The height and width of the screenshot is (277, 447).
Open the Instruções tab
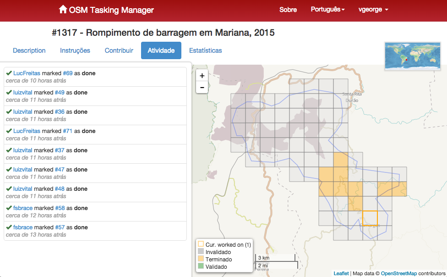click(75, 50)
